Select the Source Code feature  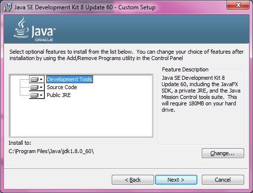pos(62,87)
